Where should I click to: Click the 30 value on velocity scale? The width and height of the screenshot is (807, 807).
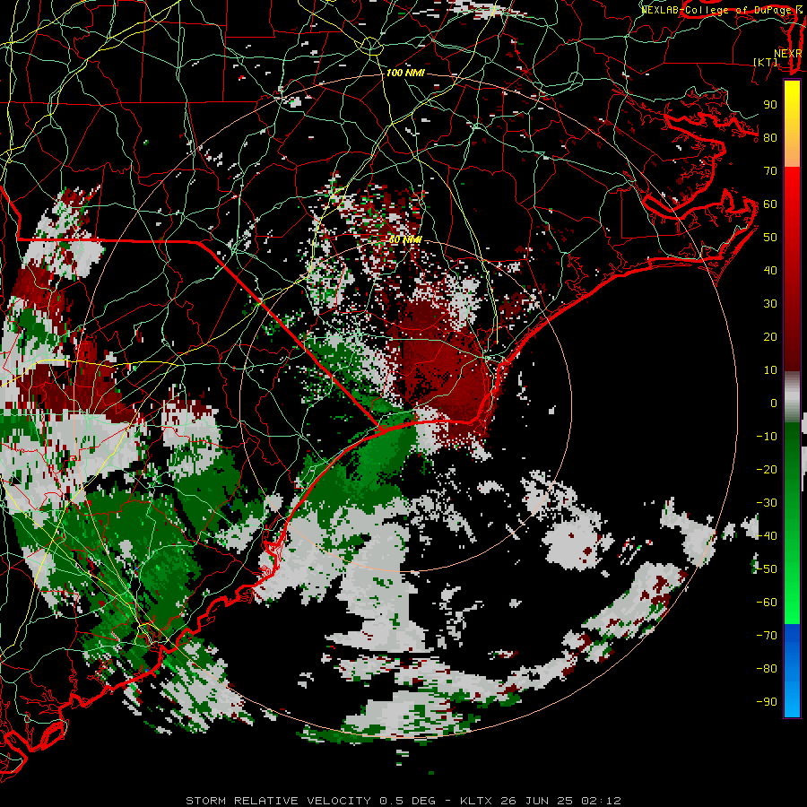(770, 304)
